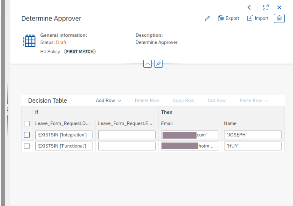Expand the collapsed left sidebar panel
The image size is (293, 206).
[x=7, y=109]
